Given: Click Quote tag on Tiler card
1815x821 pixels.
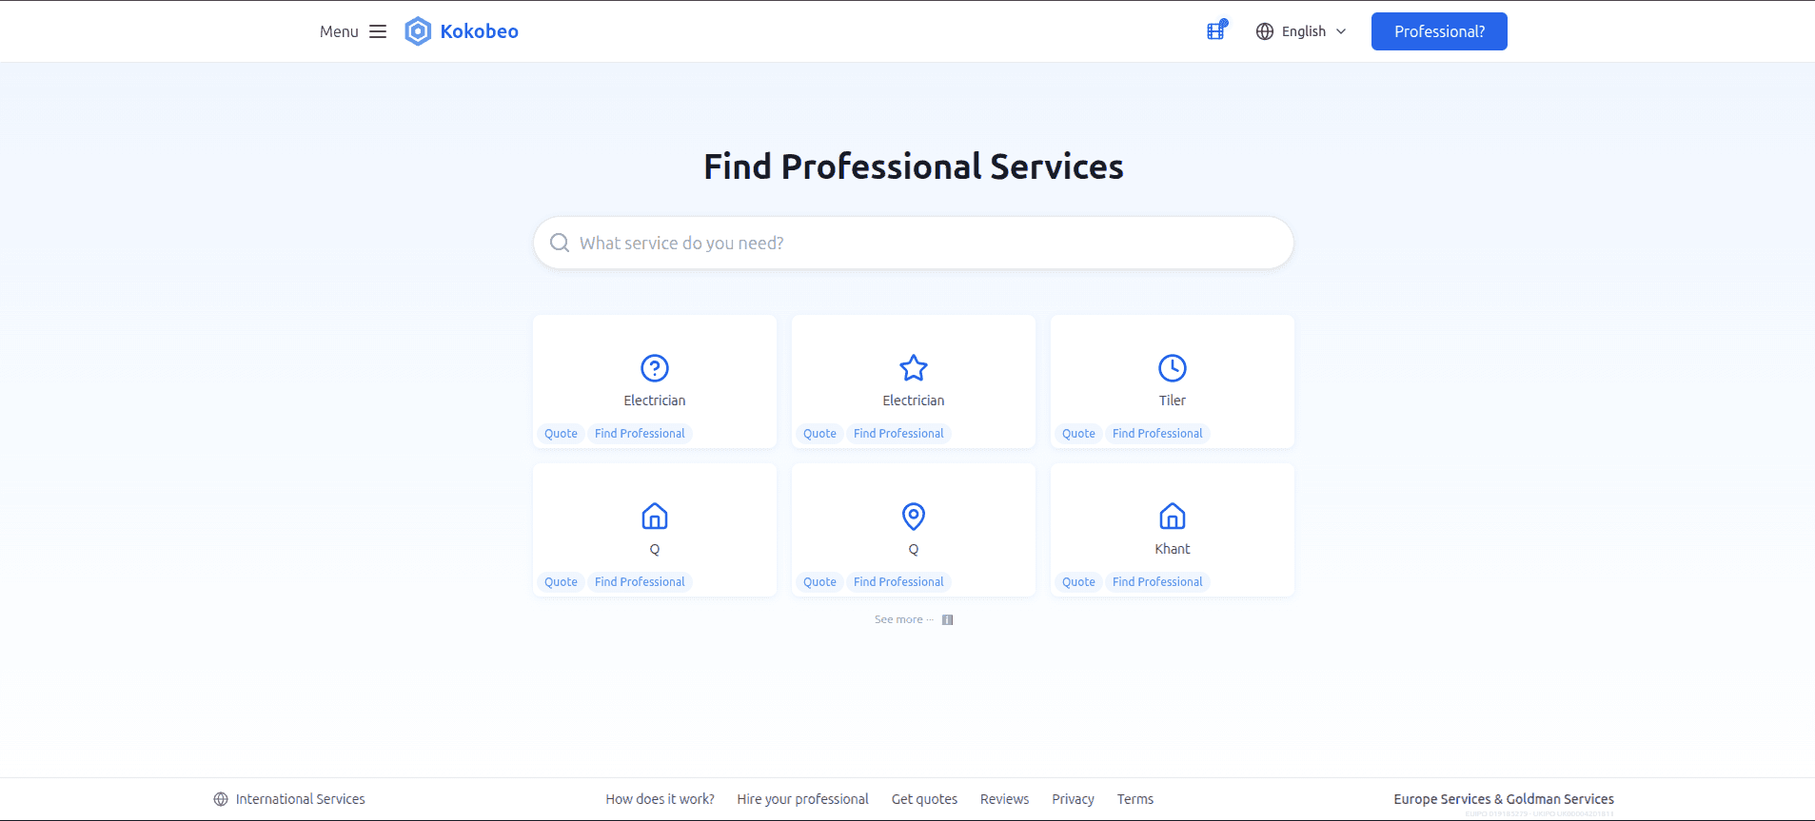Looking at the screenshot, I should [x=1078, y=434].
